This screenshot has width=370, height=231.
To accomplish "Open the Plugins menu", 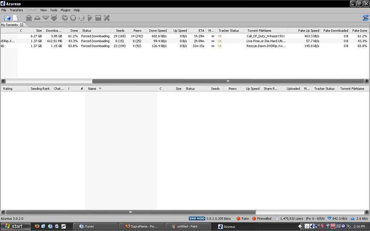I will [x=65, y=10].
